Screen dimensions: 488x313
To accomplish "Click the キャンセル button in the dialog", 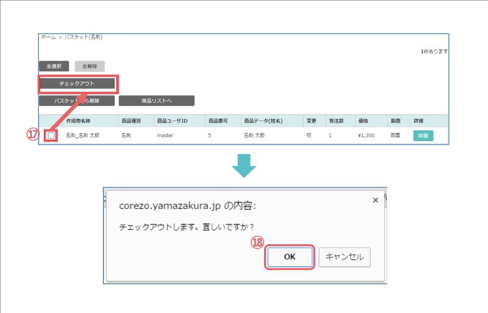I will coord(345,257).
